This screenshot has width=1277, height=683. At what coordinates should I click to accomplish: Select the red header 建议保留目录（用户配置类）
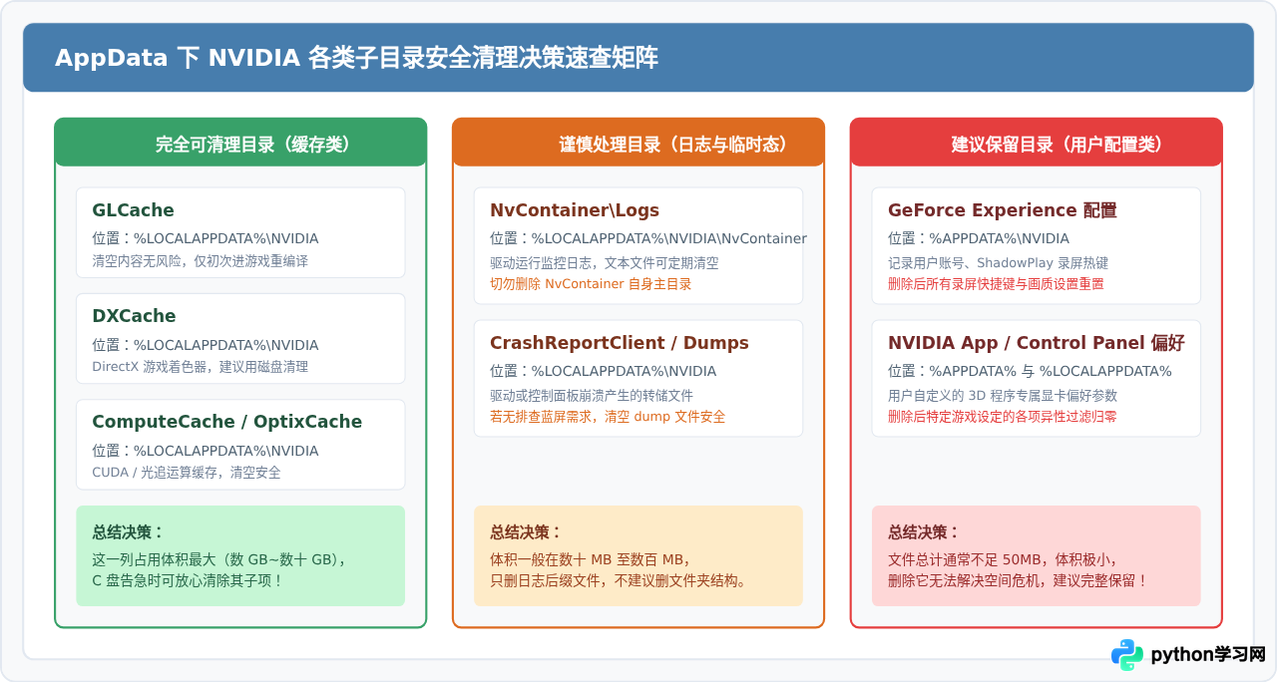tap(1037, 144)
